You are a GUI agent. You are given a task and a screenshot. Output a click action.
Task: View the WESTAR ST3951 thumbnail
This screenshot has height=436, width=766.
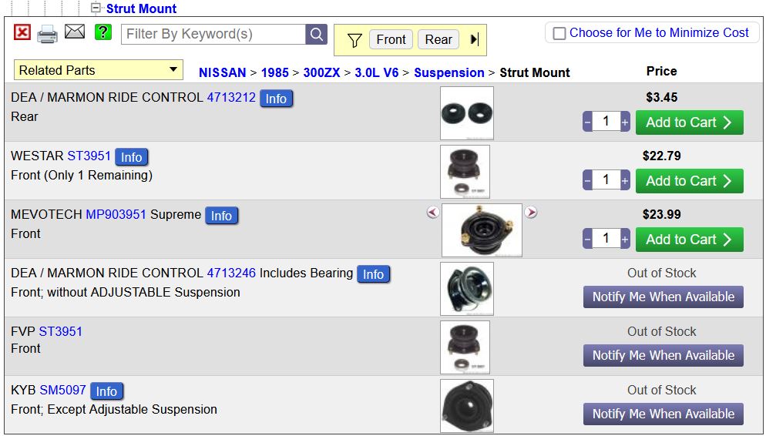pyautogui.click(x=465, y=172)
